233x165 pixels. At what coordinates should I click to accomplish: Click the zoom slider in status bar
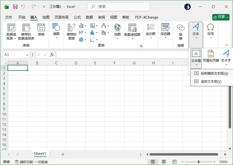point(199,162)
